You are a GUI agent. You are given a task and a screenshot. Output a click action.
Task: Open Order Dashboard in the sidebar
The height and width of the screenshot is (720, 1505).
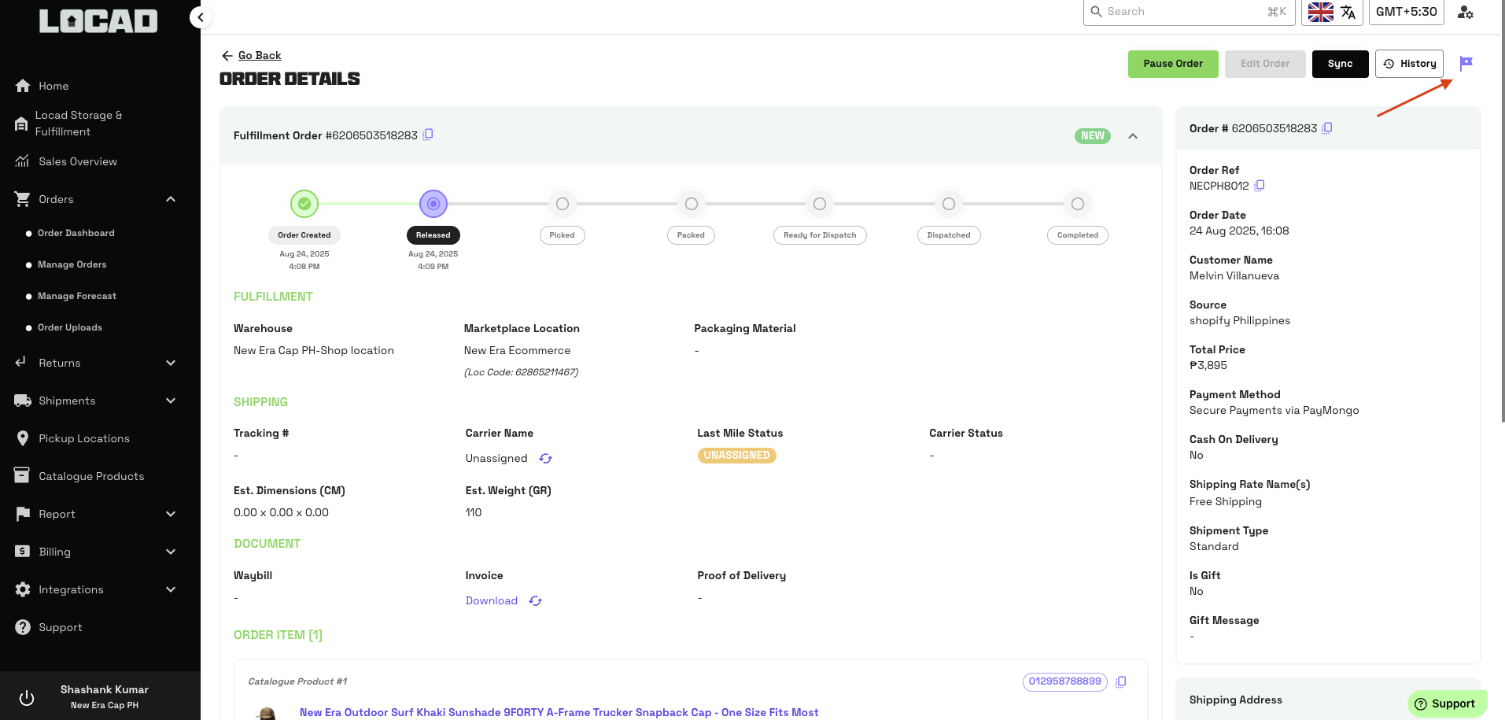pyautogui.click(x=76, y=233)
